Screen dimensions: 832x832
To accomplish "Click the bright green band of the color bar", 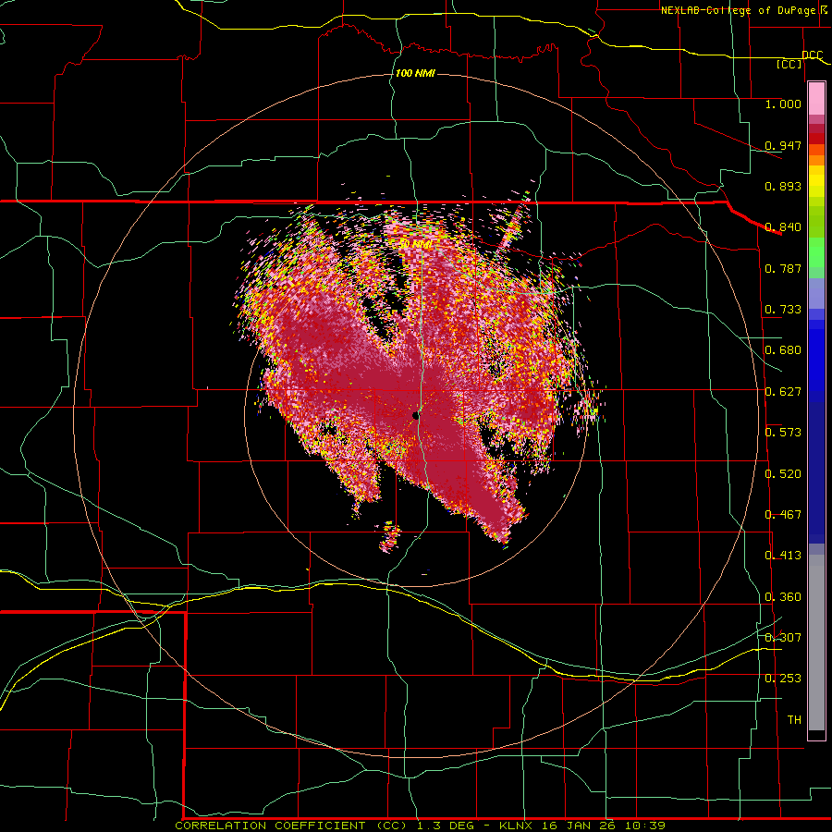I will point(816,252).
